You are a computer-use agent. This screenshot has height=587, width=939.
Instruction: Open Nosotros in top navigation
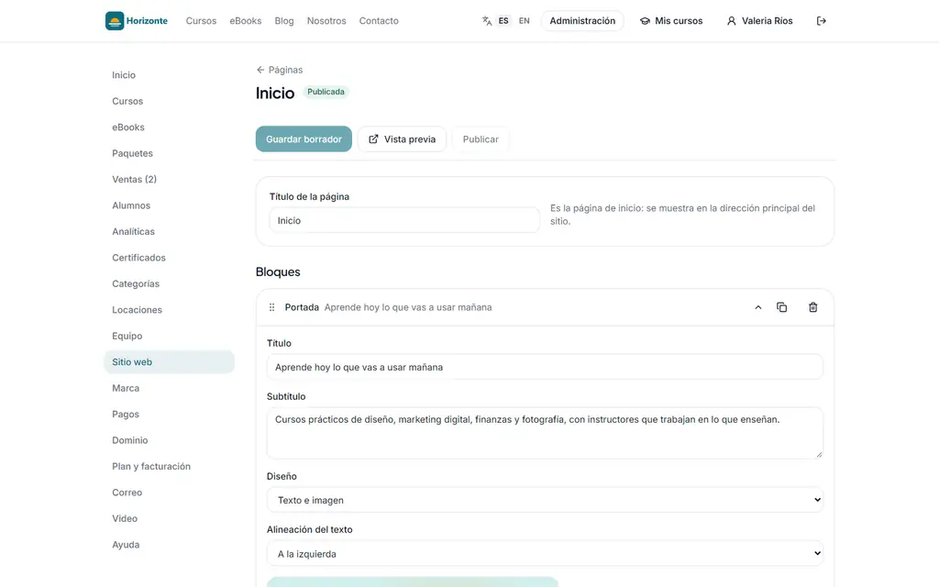tap(326, 21)
